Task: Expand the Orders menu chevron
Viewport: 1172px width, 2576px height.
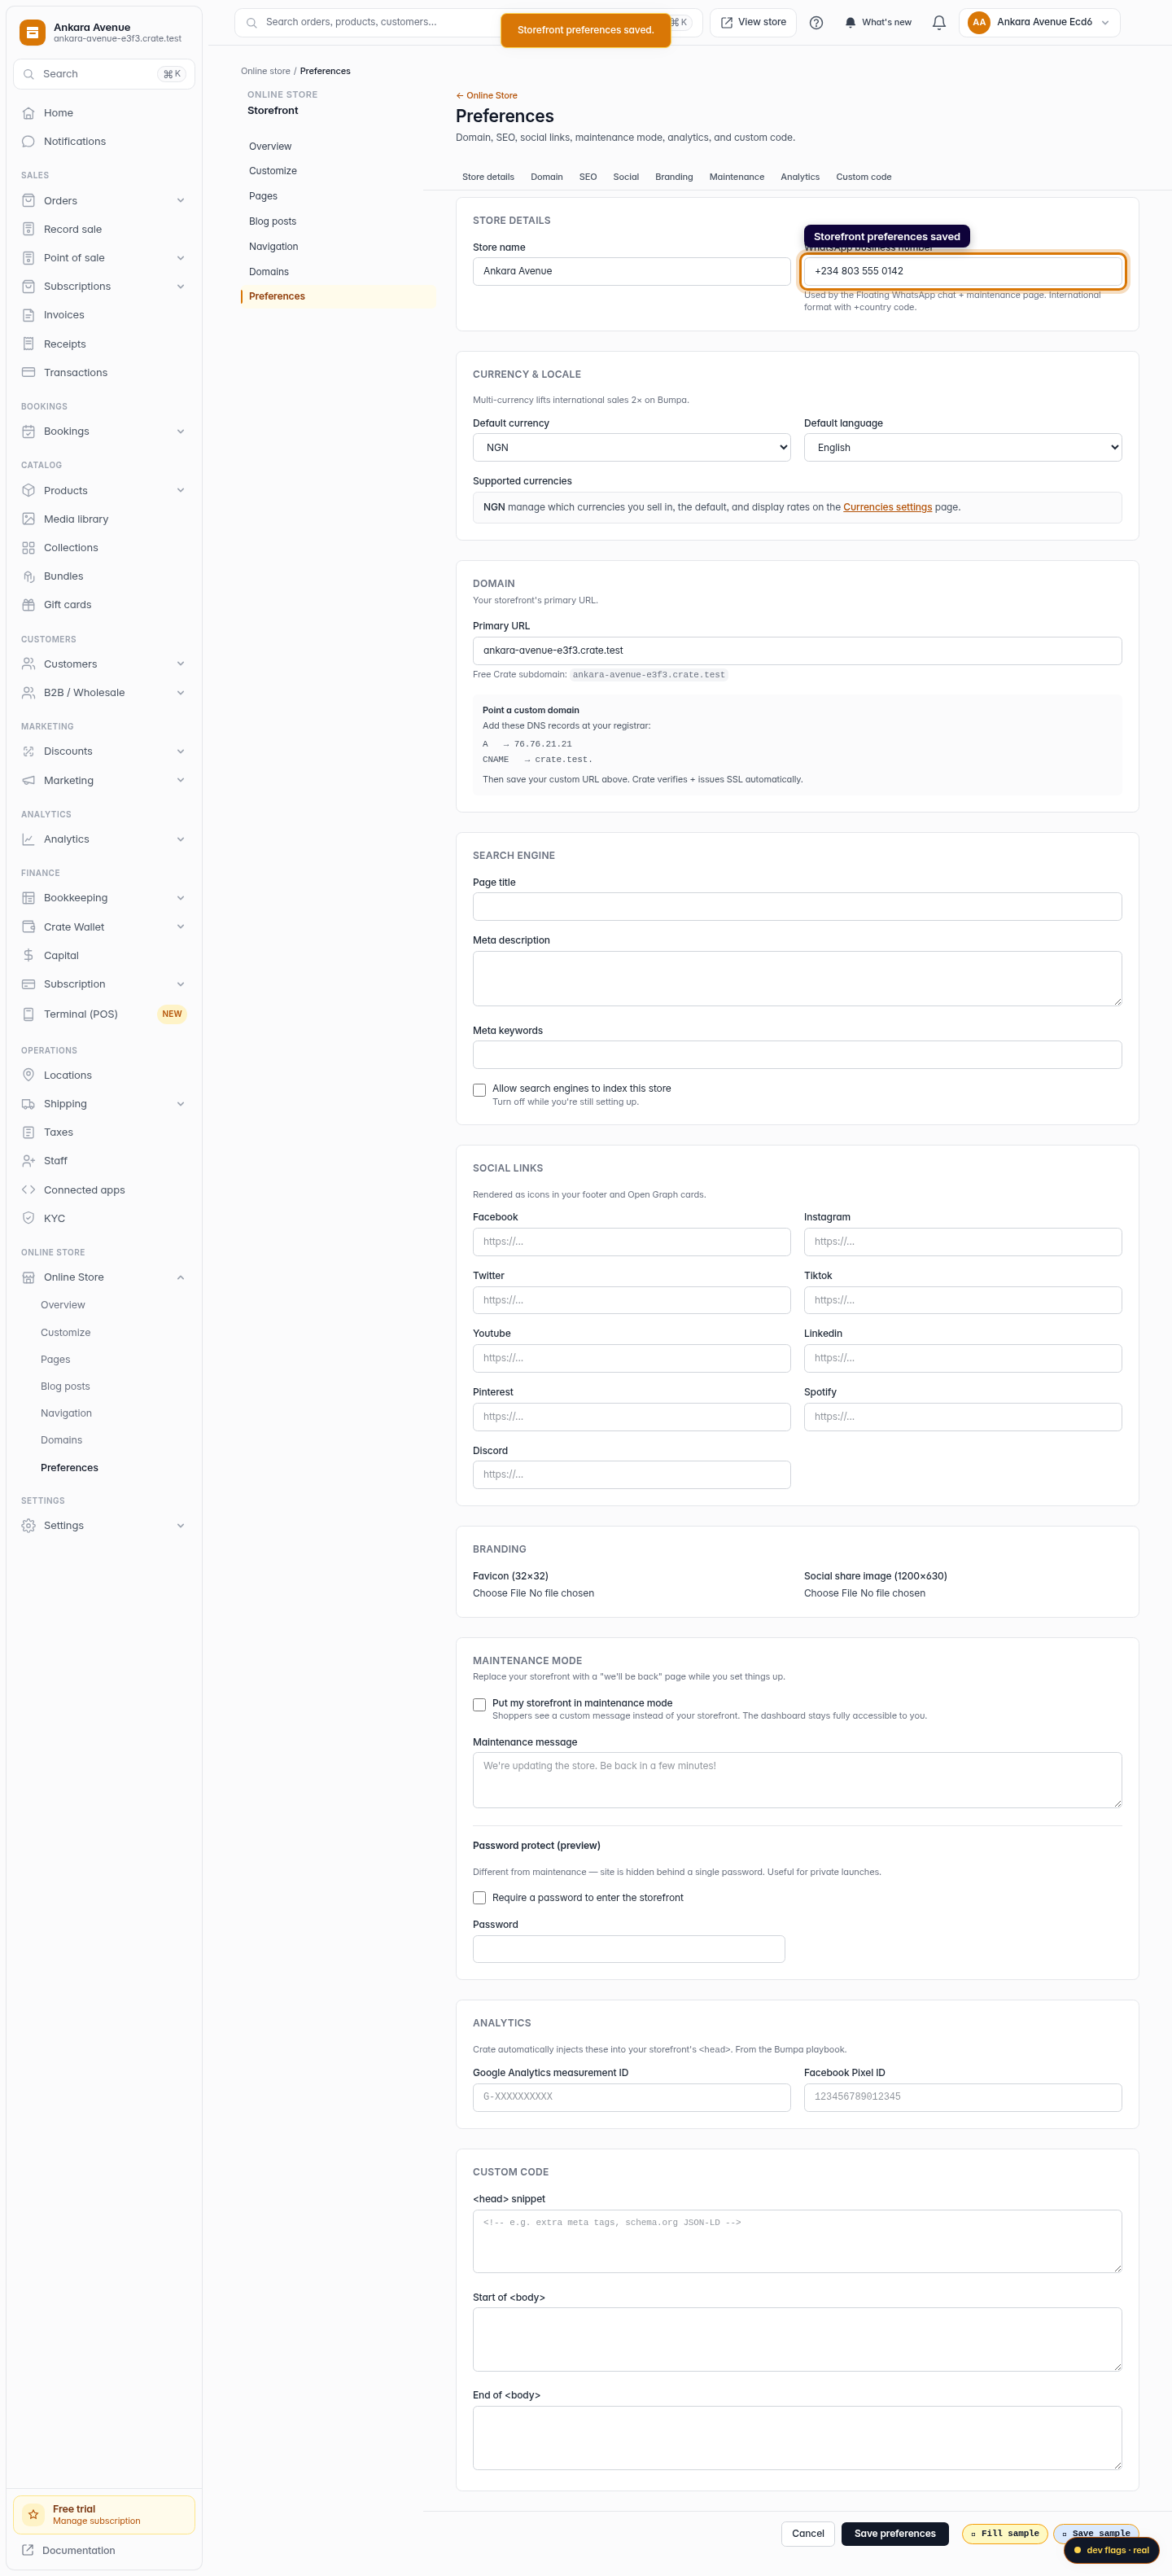Action: click(x=181, y=201)
